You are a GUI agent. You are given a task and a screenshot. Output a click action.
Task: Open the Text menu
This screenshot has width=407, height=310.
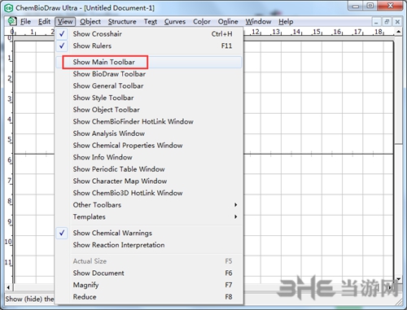[x=151, y=21]
